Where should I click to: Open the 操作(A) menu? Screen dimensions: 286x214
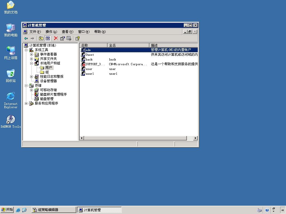tap(51, 32)
